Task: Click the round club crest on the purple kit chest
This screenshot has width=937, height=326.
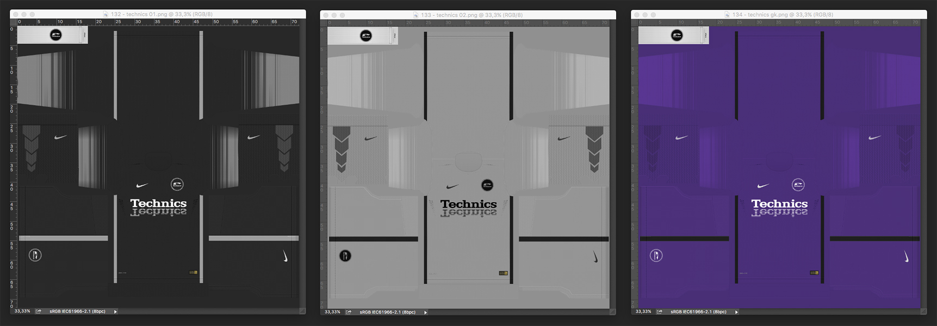Action: pyautogui.click(x=798, y=185)
